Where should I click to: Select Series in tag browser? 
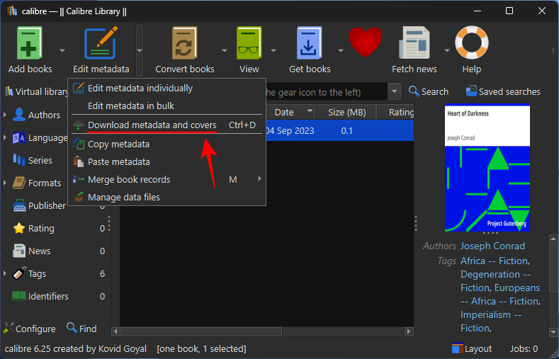[x=40, y=160]
